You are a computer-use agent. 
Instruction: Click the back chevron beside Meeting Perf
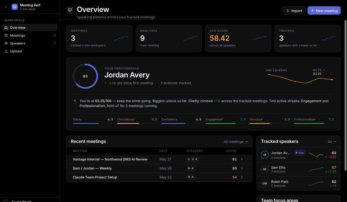6,7
